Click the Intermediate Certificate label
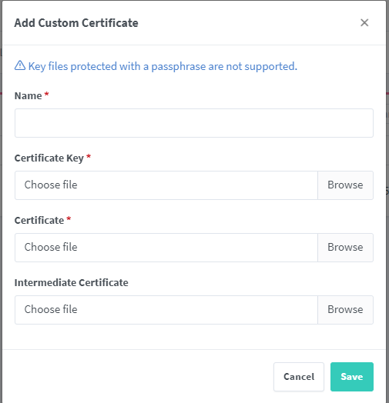This screenshot has width=389, height=403. 72,283
